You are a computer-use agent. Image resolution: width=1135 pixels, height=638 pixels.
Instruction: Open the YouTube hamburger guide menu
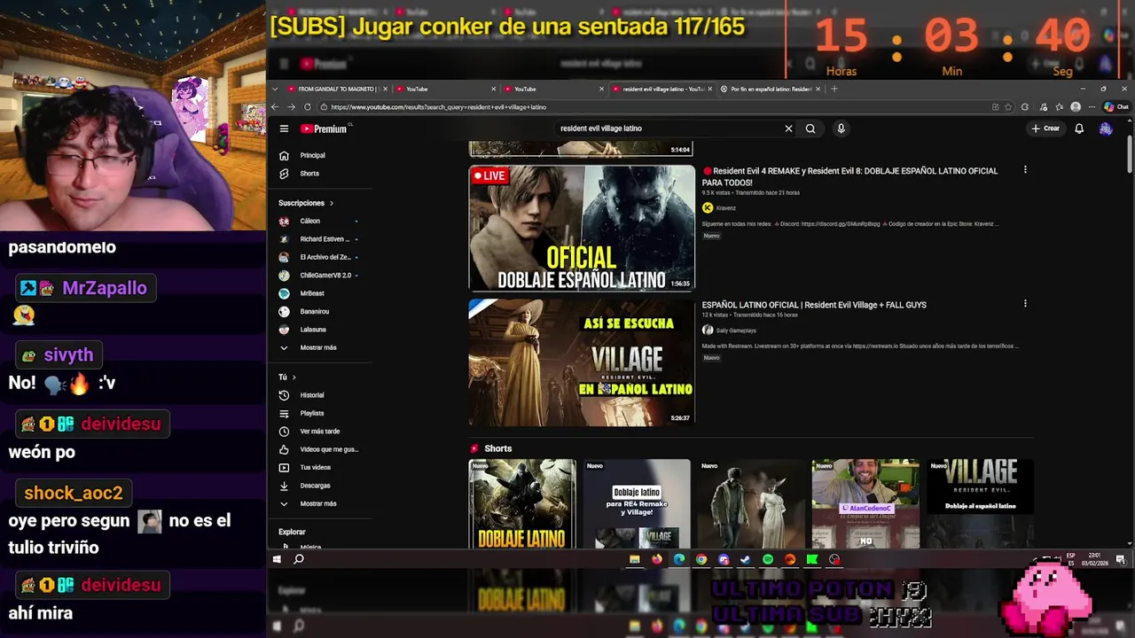coord(284,128)
